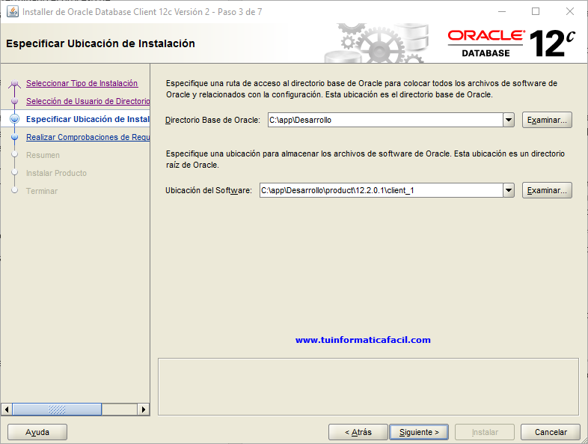Minimize the installer window
Image resolution: width=588 pixels, height=444 pixels.
tap(502, 12)
